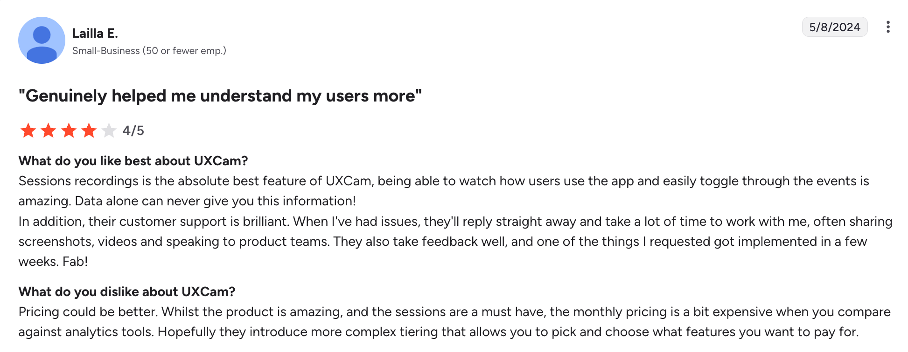Click the 5/8/2024 date badge
The height and width of the screenshot is (352, 908).
[x=834, y=27]
